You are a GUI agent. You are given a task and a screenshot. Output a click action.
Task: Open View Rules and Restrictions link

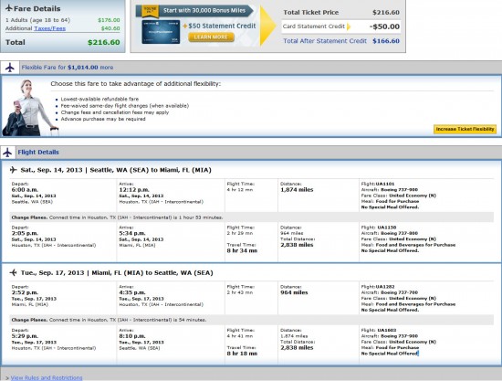(x=47, y=377)
